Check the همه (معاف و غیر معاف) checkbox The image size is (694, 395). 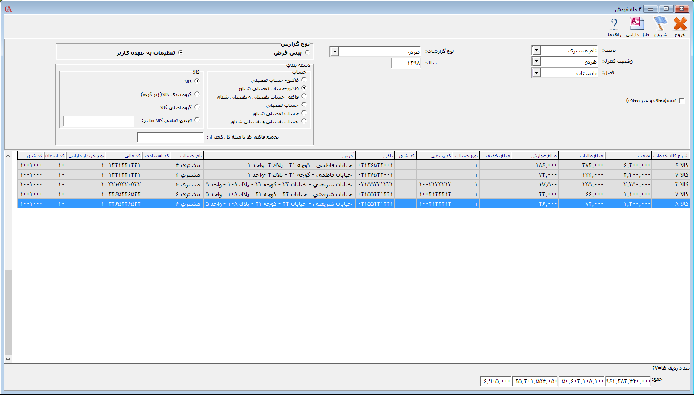click(682, 100)
